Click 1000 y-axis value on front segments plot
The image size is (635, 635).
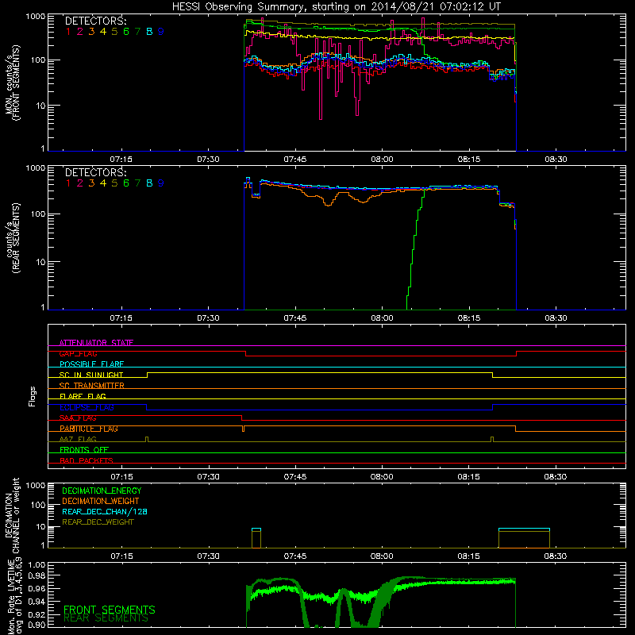(x=36, y=17)
